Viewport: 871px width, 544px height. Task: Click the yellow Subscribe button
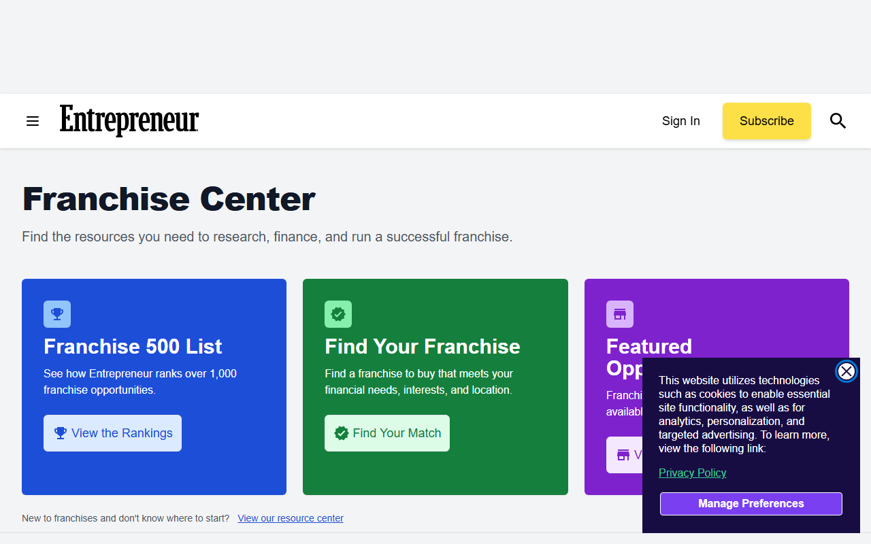point(767,121)
